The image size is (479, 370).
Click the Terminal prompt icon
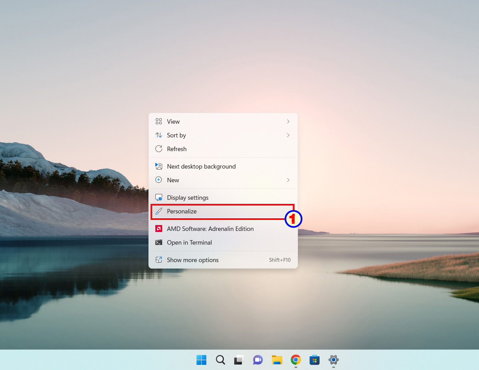(159, 243)
